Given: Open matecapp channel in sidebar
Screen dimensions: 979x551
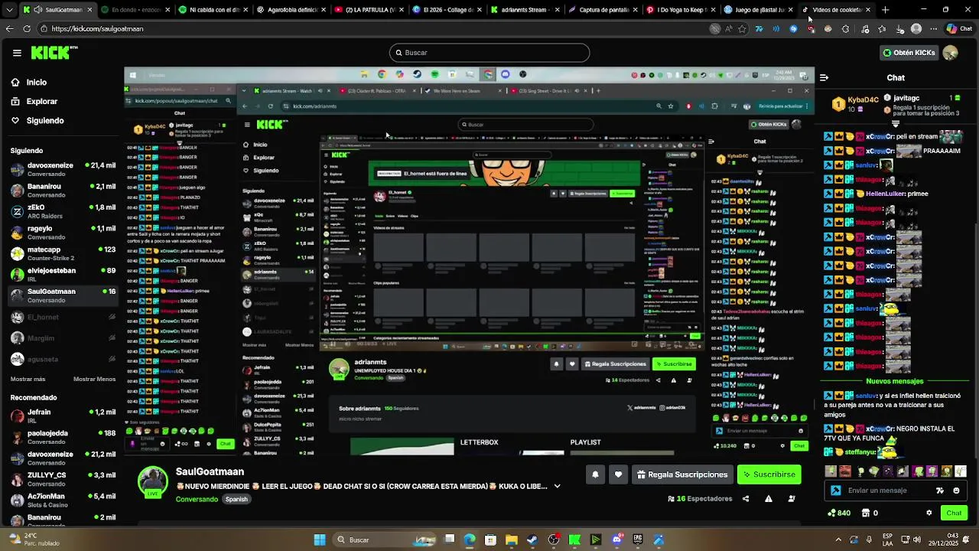Looking at the screenshot, I should tap(63, 253).
